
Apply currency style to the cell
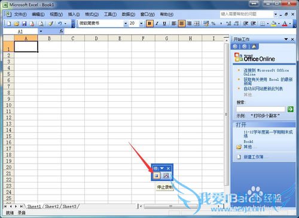tap(206, 23)
